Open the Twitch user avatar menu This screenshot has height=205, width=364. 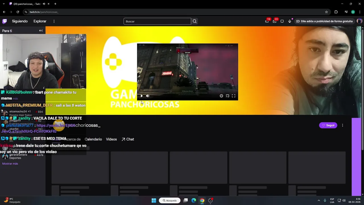pos(359,21)
